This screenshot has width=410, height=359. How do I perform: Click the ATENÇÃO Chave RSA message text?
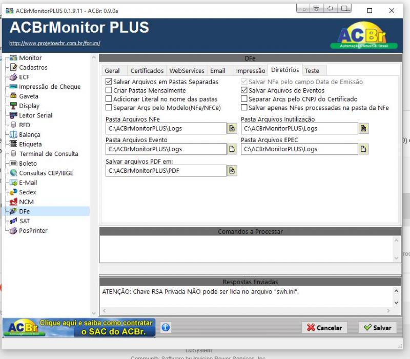point(200,291)
